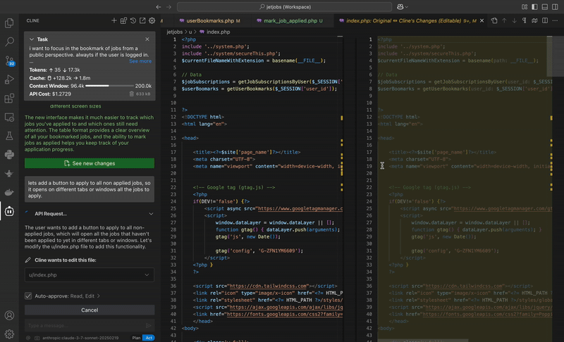The width and height of the screenshot is (564, 342).
Task: Open Accounts menu in activity bar
Action: click(9, 315)
